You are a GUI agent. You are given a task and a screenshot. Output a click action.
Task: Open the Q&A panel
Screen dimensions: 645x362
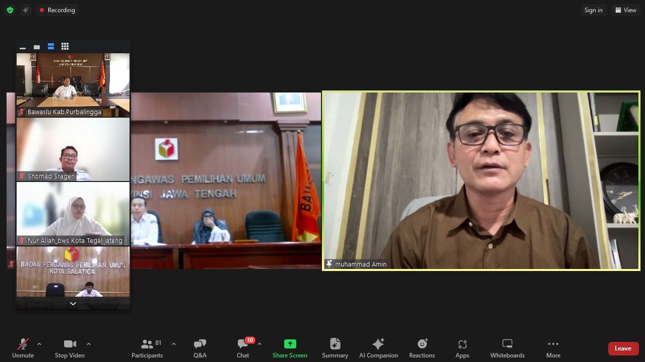pos(200,348)
